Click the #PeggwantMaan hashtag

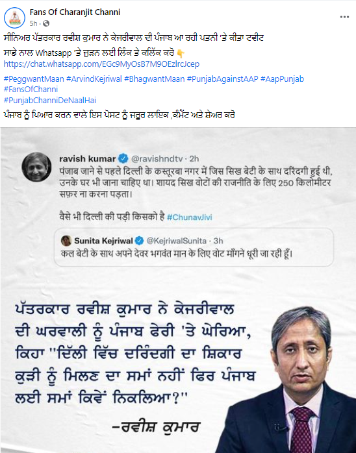click(34, 79)
